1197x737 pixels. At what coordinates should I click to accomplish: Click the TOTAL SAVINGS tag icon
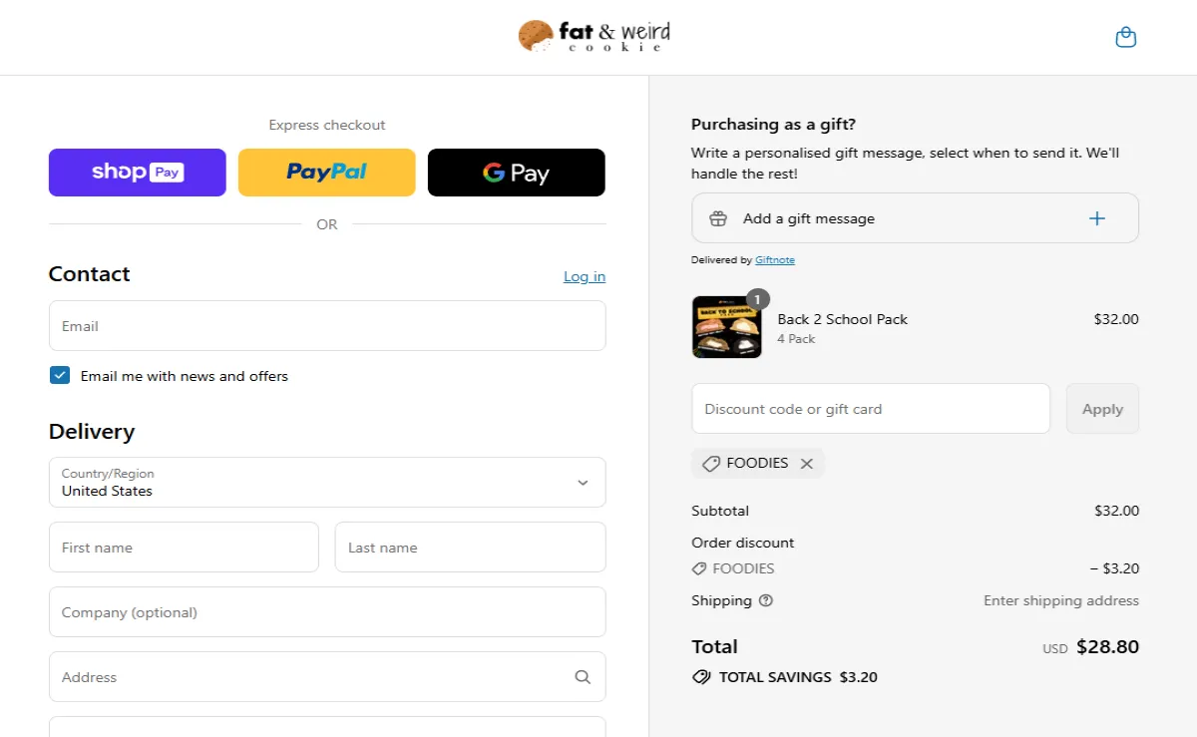click(x=700, y=677)
